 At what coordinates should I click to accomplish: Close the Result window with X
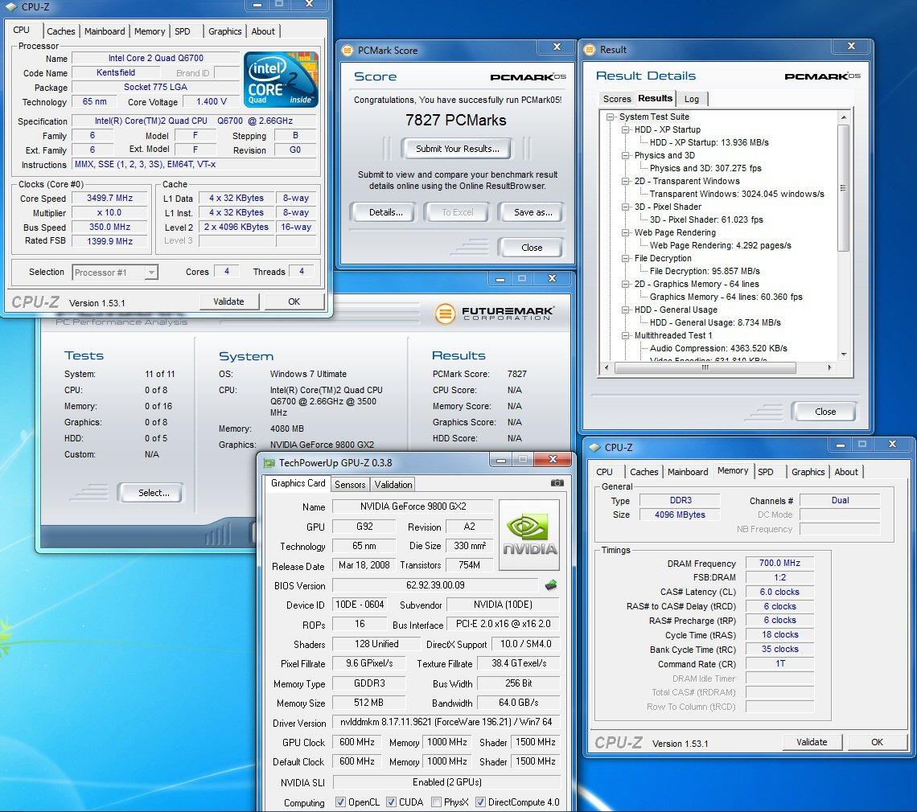point(851,46)
